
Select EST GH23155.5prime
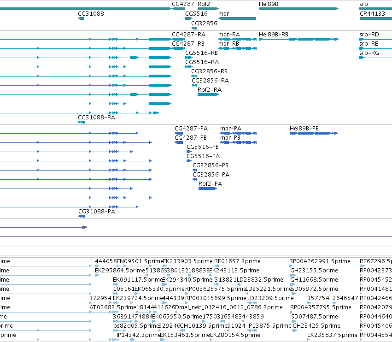pyautogui.click(x=314, y=271)
